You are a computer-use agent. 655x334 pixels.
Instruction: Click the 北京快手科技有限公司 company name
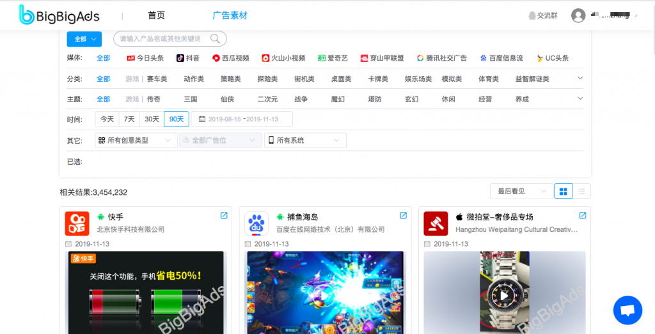pos(130,229)
